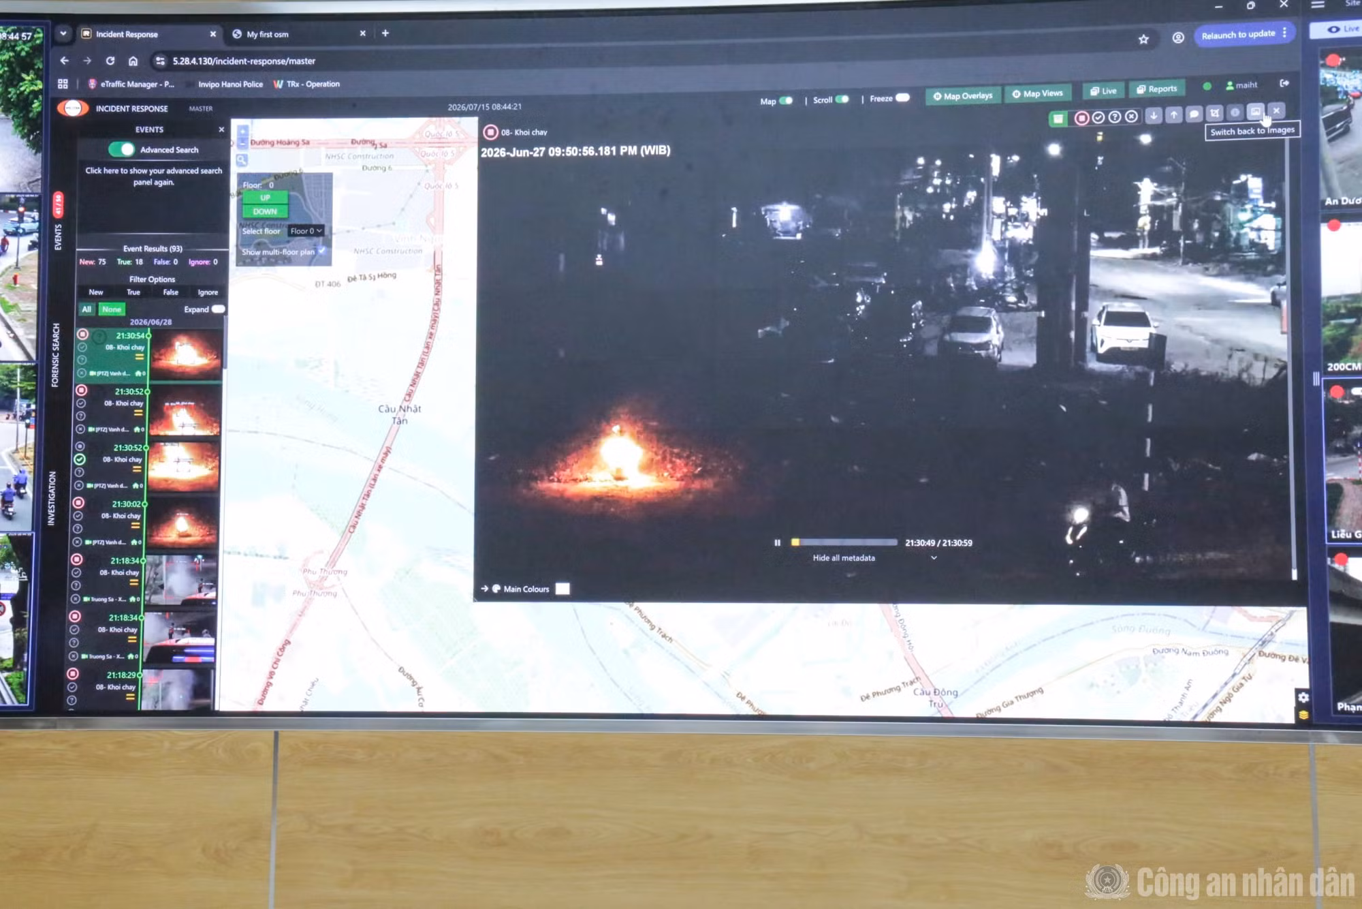
Task: Open the browser profile icon
Action: [1178, 37]
